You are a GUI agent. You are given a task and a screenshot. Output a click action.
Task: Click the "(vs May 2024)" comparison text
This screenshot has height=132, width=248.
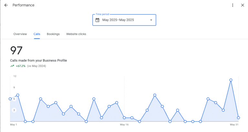(36, 66)
